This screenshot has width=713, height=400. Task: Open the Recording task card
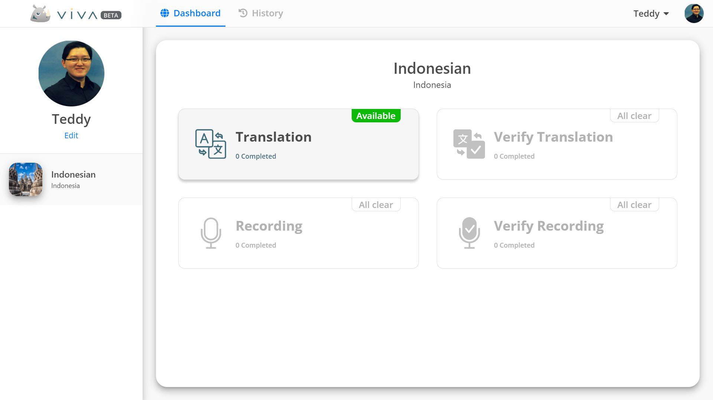click(x=299, y=233)
